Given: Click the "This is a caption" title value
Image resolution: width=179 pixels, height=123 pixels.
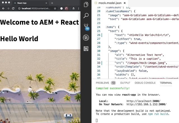Looking at the screenshot, I should 144,59.
